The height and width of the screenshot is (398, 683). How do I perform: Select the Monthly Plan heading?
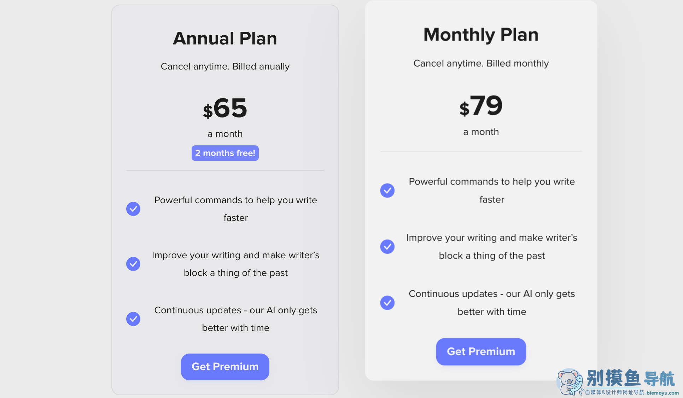tap(481, 35)
